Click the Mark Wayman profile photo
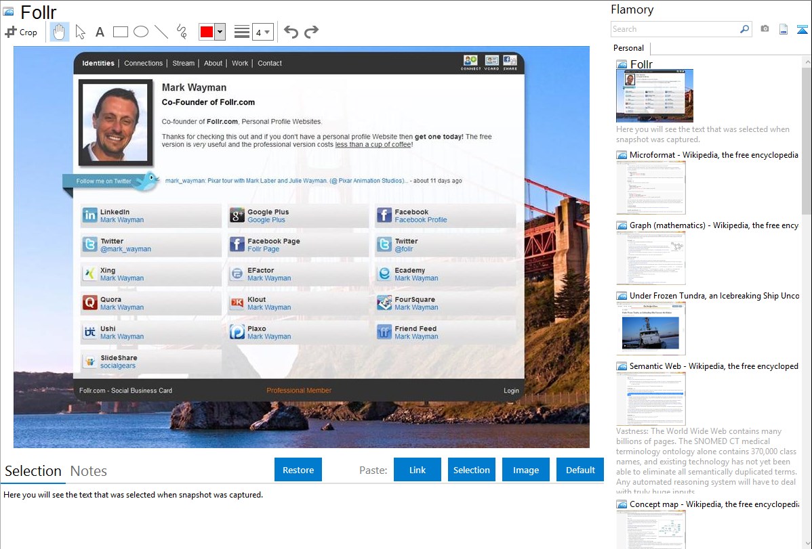 click(x=115, y=123)
